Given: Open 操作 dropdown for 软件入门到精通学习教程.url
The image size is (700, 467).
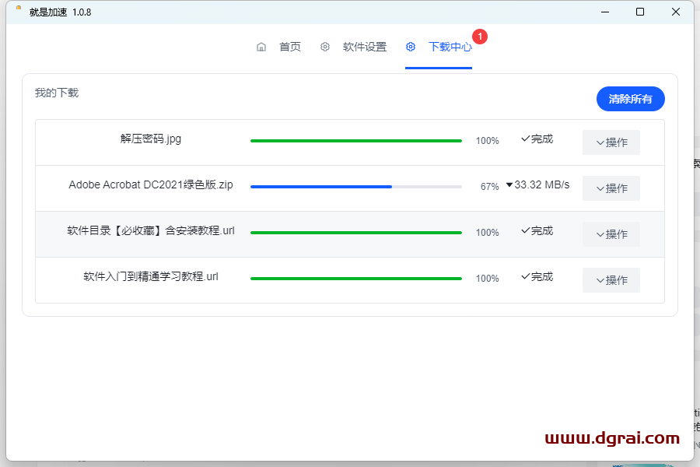Looking at the screenshot, I should pos(611,280).
